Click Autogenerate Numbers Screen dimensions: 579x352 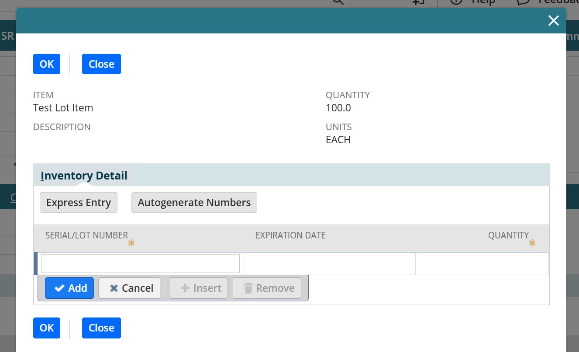[194, 203]
